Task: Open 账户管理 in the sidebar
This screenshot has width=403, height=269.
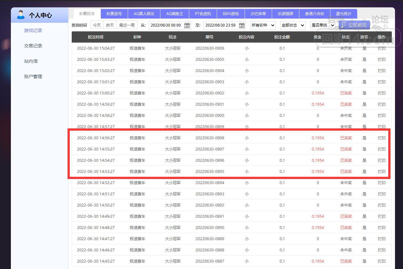Action: (33, 77)
